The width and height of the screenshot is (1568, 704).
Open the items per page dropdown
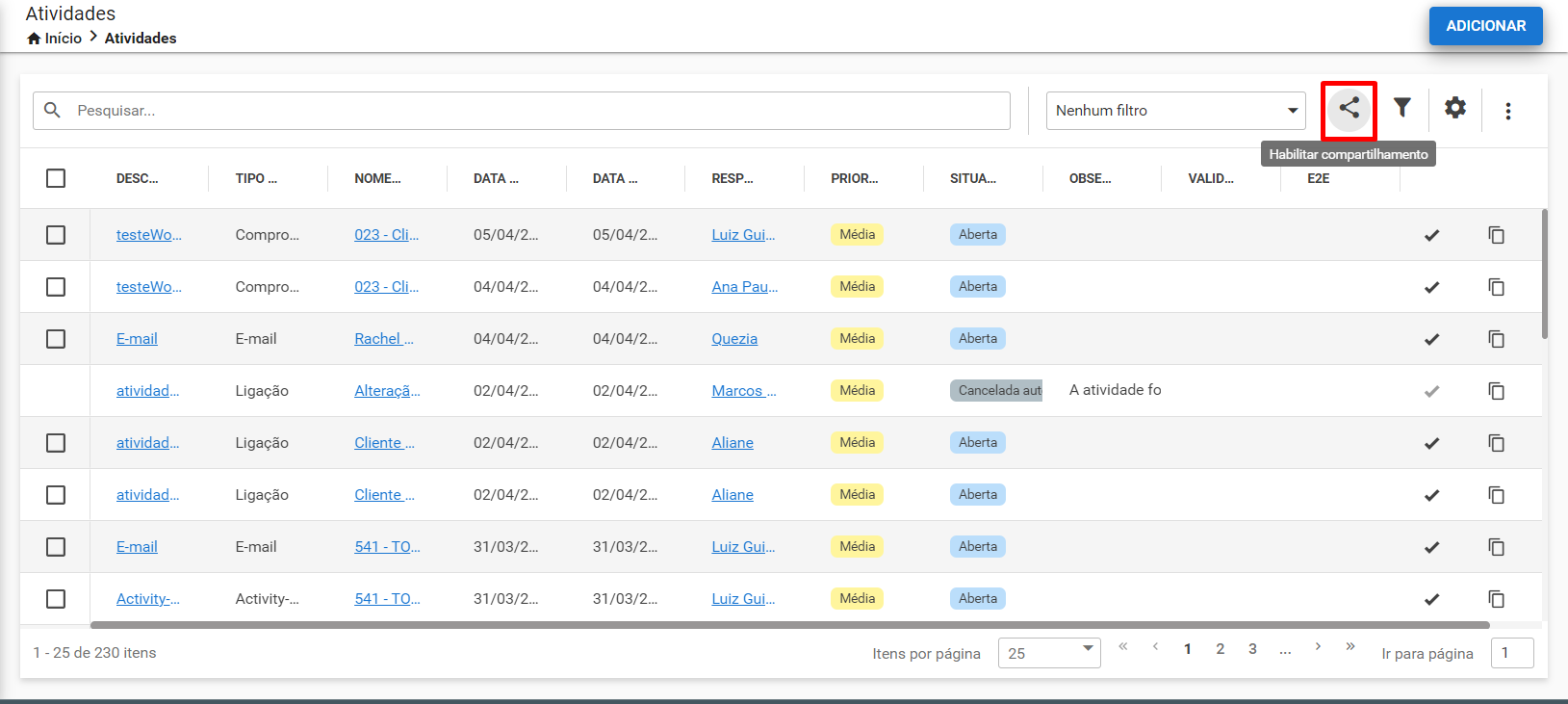pyautogui.click(x=1049, y=653)
